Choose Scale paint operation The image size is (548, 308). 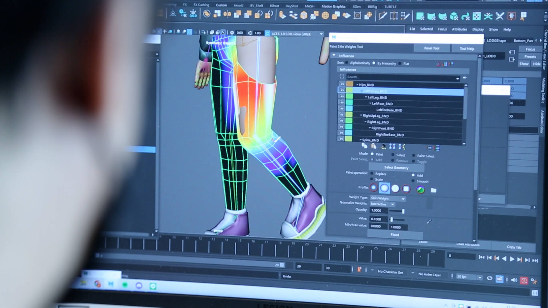372,179
